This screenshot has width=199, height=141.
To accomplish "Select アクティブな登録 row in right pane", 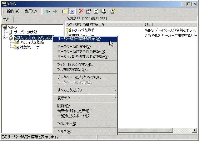I will click(81, 30).
